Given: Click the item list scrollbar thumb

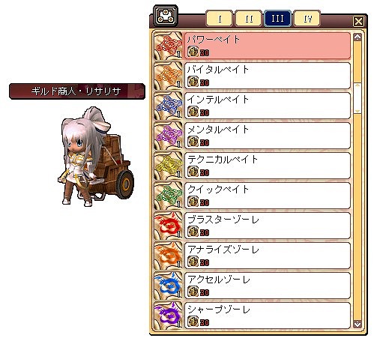Looking at the screenshot, I should pos(358,98).
